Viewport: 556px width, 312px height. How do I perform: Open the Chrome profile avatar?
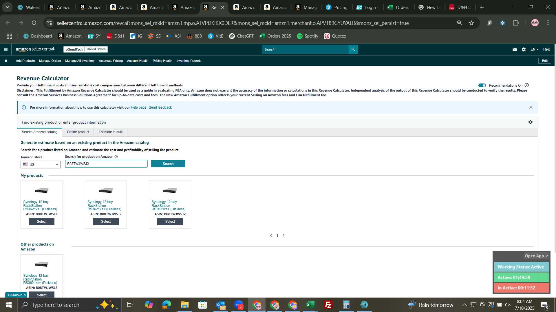click(535, 23)
